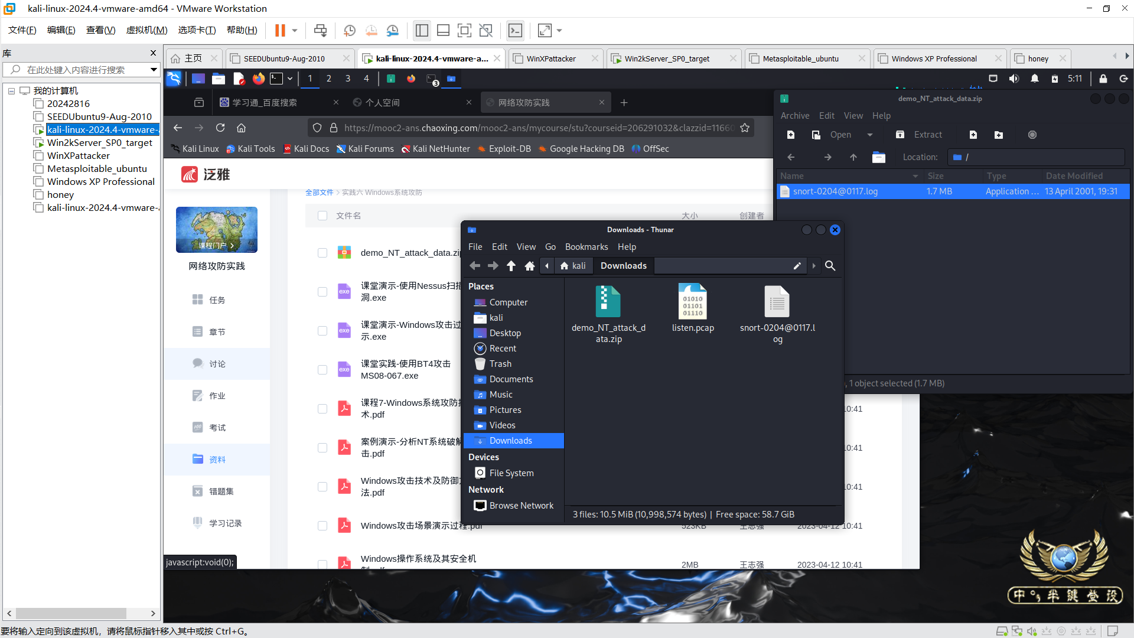Toggle the select-all 文件名 checkbox
The image size is (1134, 638).
coord(322,216)
